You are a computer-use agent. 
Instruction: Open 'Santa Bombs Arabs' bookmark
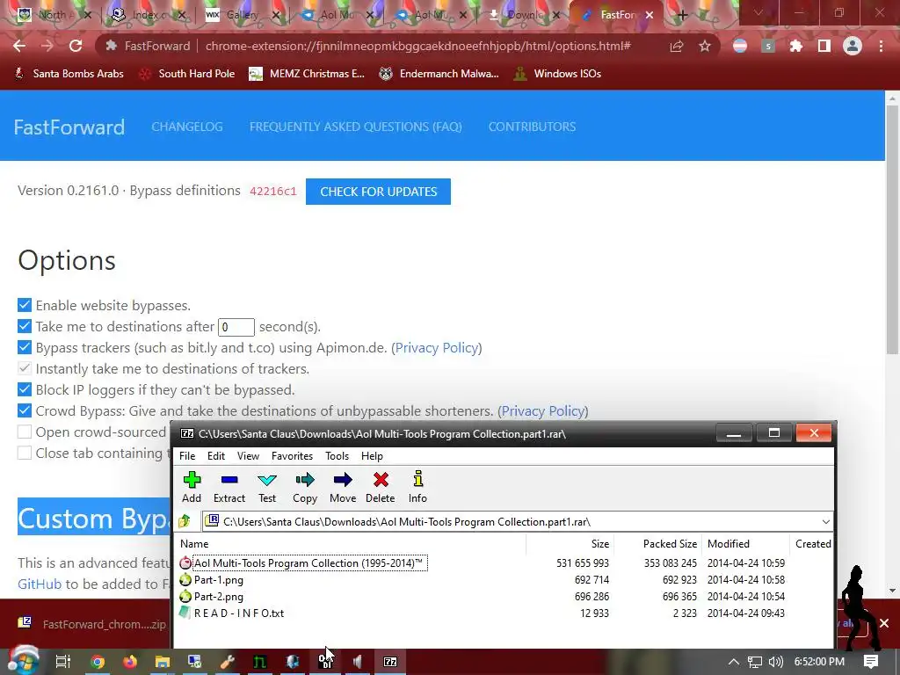click(69, 74)
